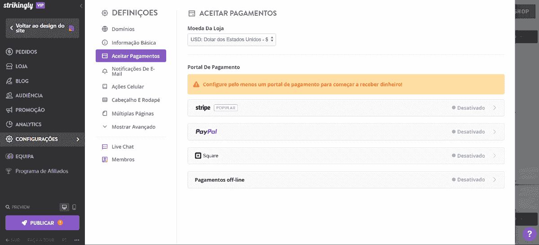Click the Equipa team icon
Viewport: 539px width, 245px height.
(x=9, y=156)
